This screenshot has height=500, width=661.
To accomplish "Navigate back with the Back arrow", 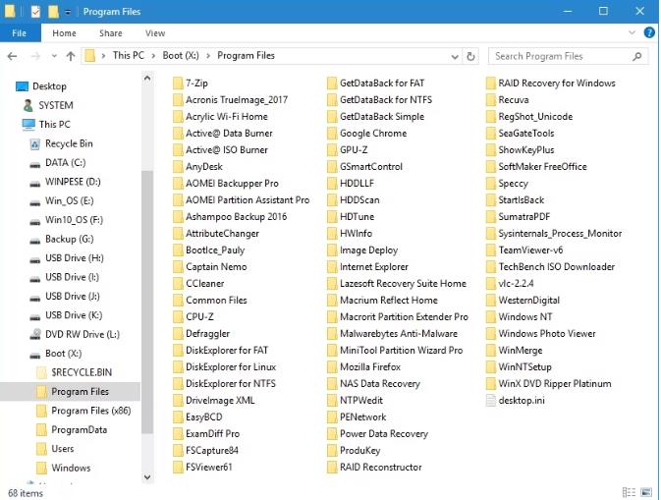I will pyautogui.click(x=14, y=57).
